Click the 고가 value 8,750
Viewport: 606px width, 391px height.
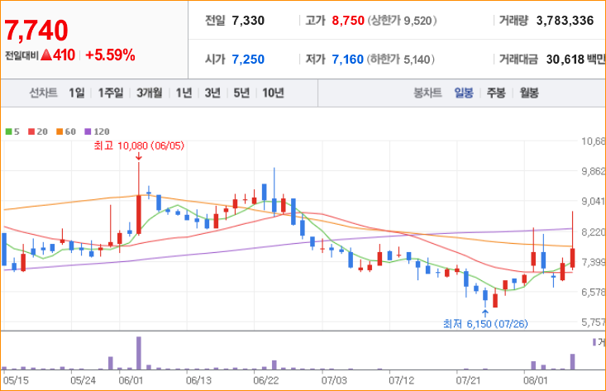click(x=348, y=21)
